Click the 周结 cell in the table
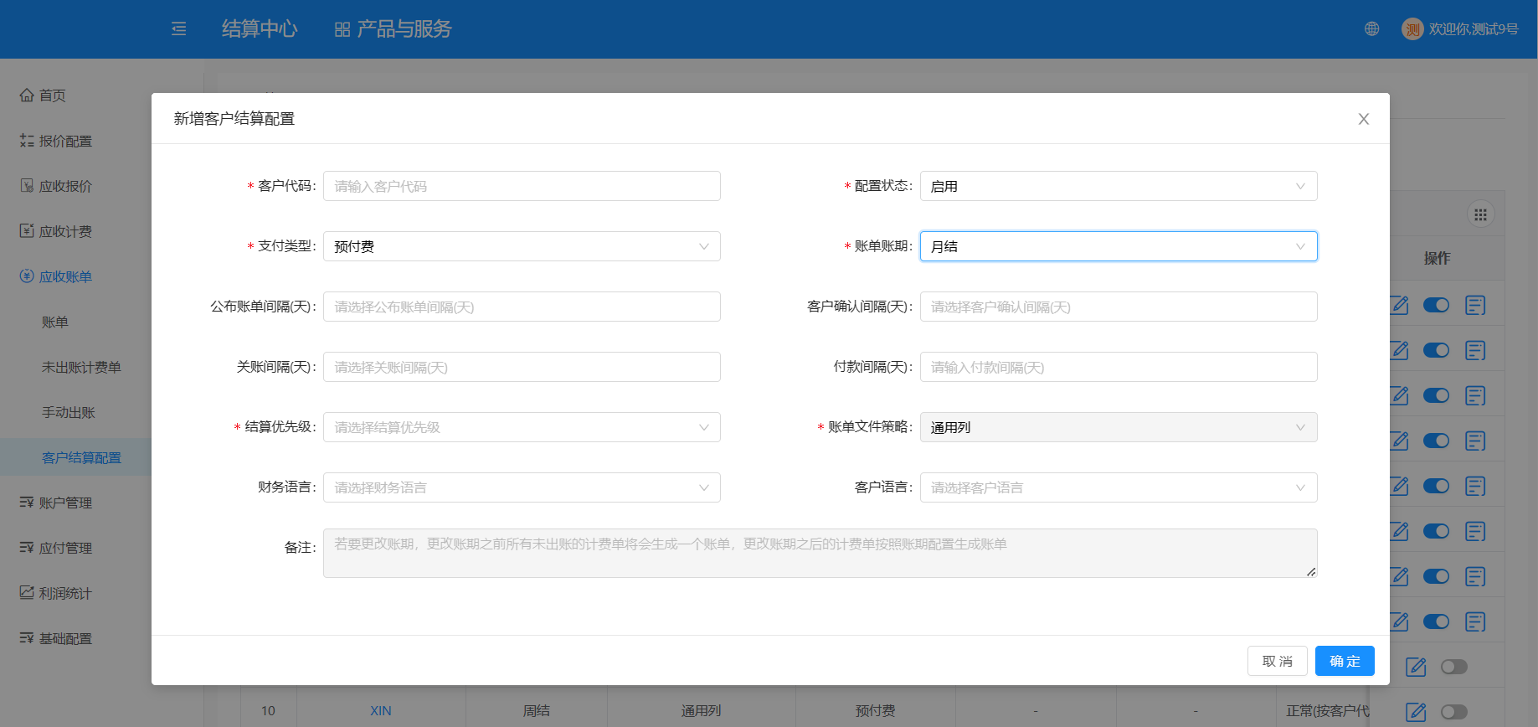The width and height of the screenshot is (1538, 727). point(537,711)
